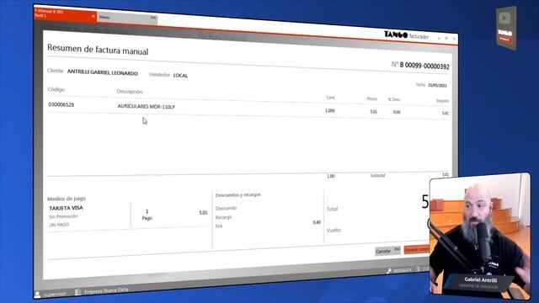Click the Importe column header
The height and width of the screenshot is (303, 539).
[442, 101]
